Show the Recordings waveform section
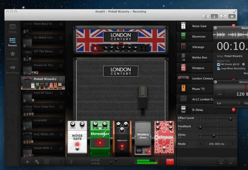 [12, 70]
